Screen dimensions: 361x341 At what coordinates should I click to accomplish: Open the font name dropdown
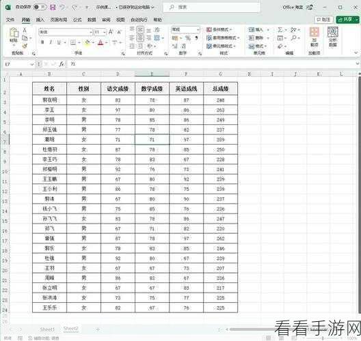(90, 32)
